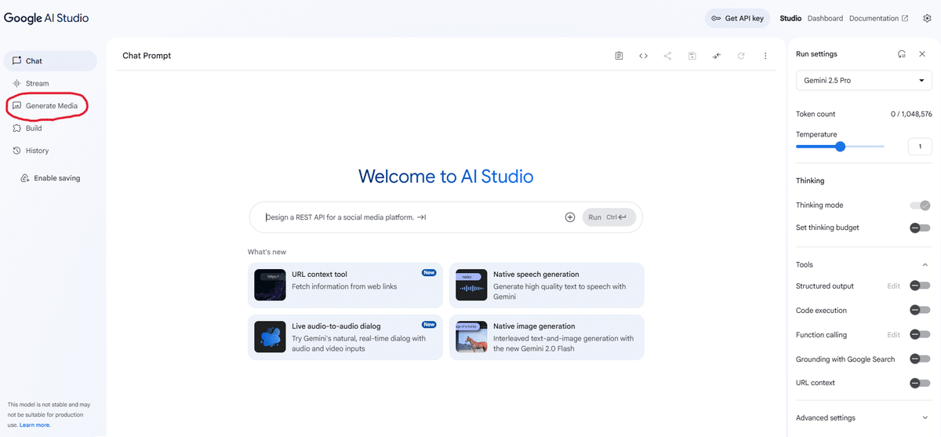Open the Chat section in sidebar
The image size is (941, 437).
click(50, 61)
